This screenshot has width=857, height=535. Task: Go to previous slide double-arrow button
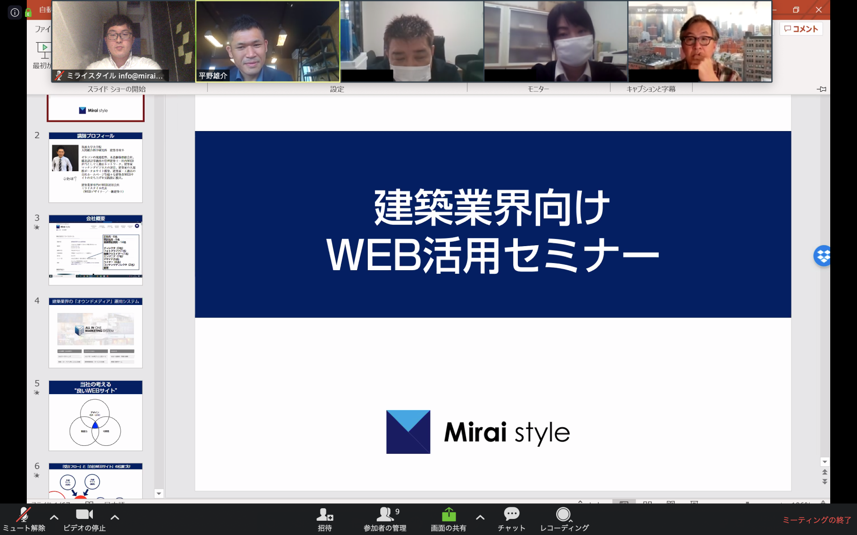[x=825, y=472]
